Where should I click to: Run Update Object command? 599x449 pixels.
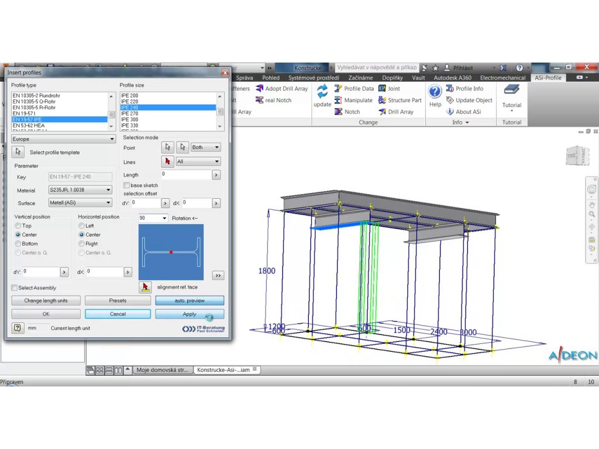tap(469, 100)
